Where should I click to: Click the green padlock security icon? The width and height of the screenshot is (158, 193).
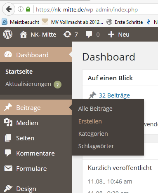point(28,9)
